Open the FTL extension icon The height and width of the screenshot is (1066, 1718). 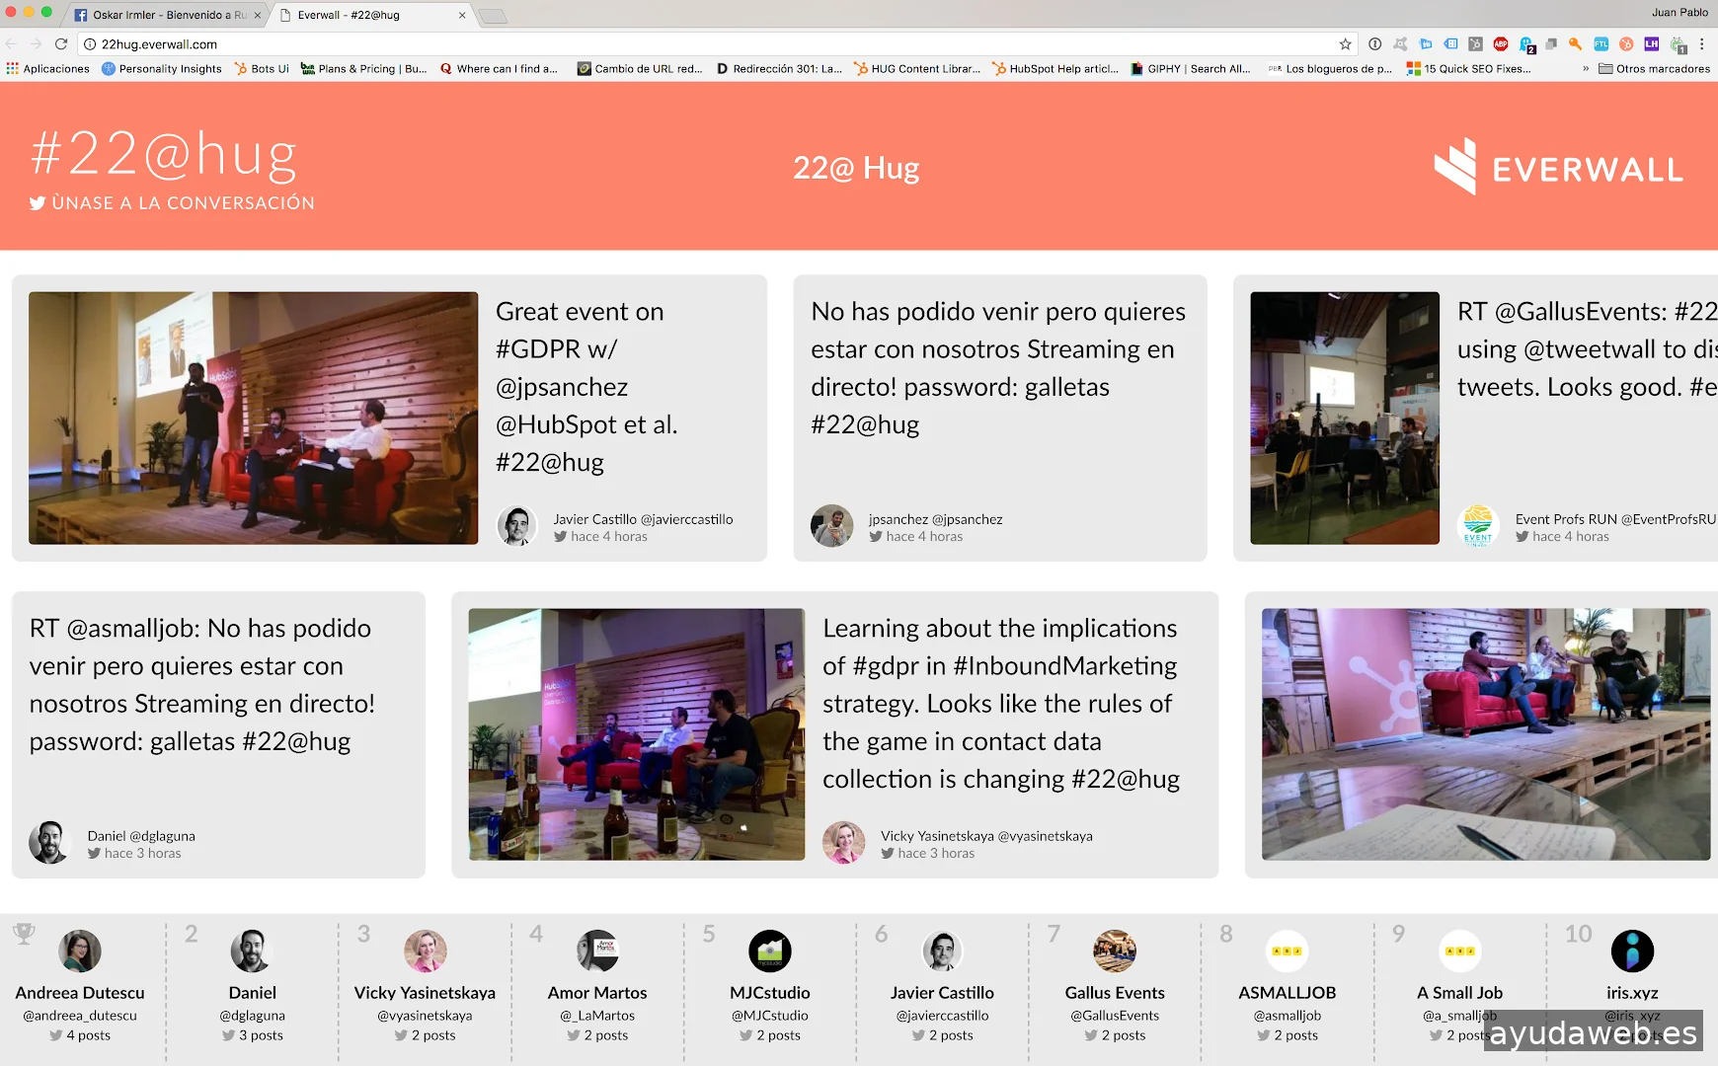[x=1601, y=43]
